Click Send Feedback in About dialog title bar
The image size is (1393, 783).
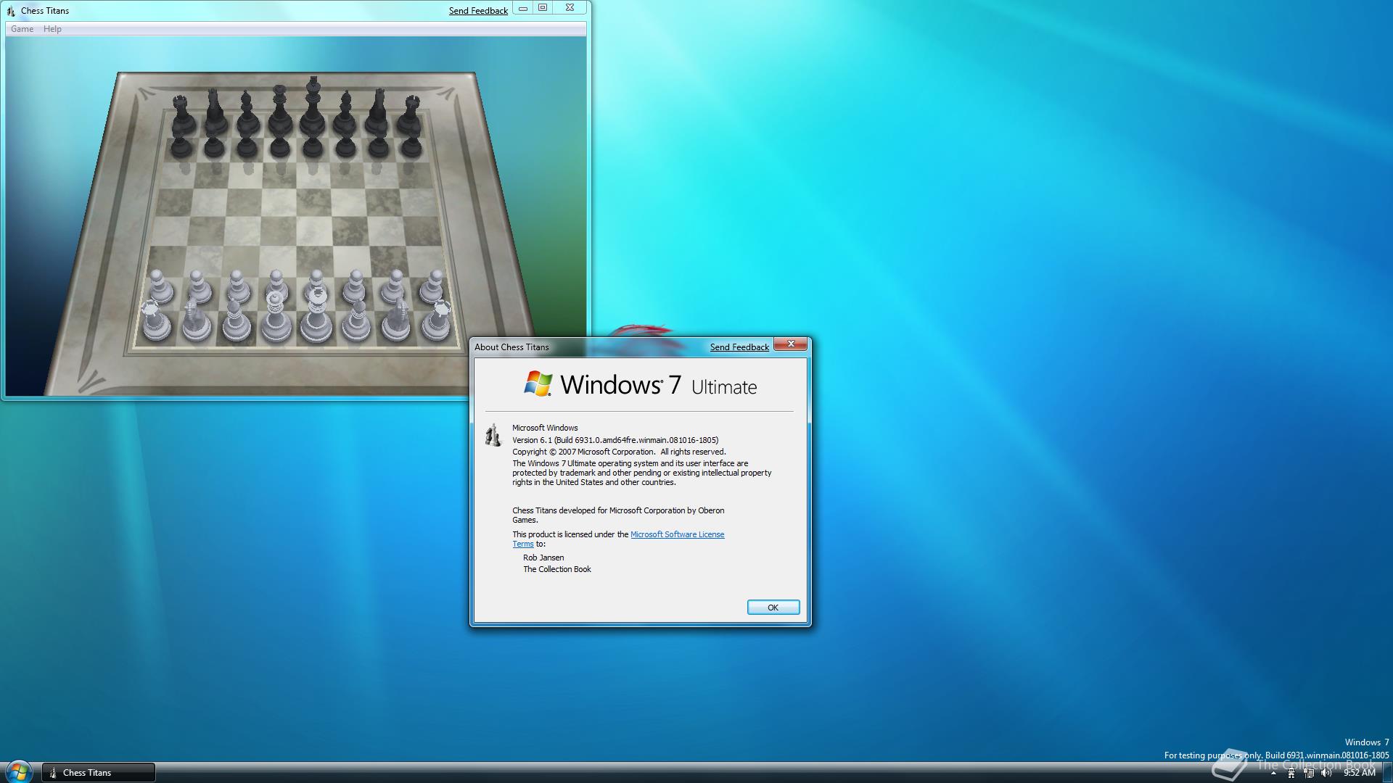click(x=739, y=347)
